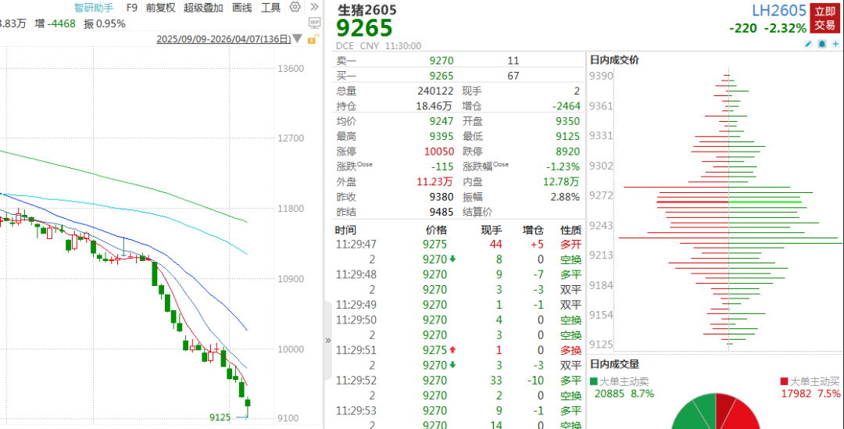Collapse side panel using the » handle
The height and width of the screenshot is (429, 844).
[328, 341]
